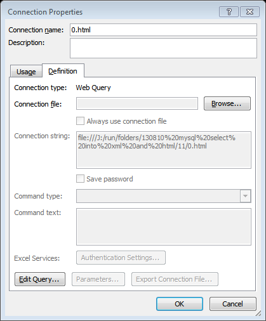This screenshot has width=266, height=321.
Task: Toggle the Save password checkbox
Action: point(80,179)
